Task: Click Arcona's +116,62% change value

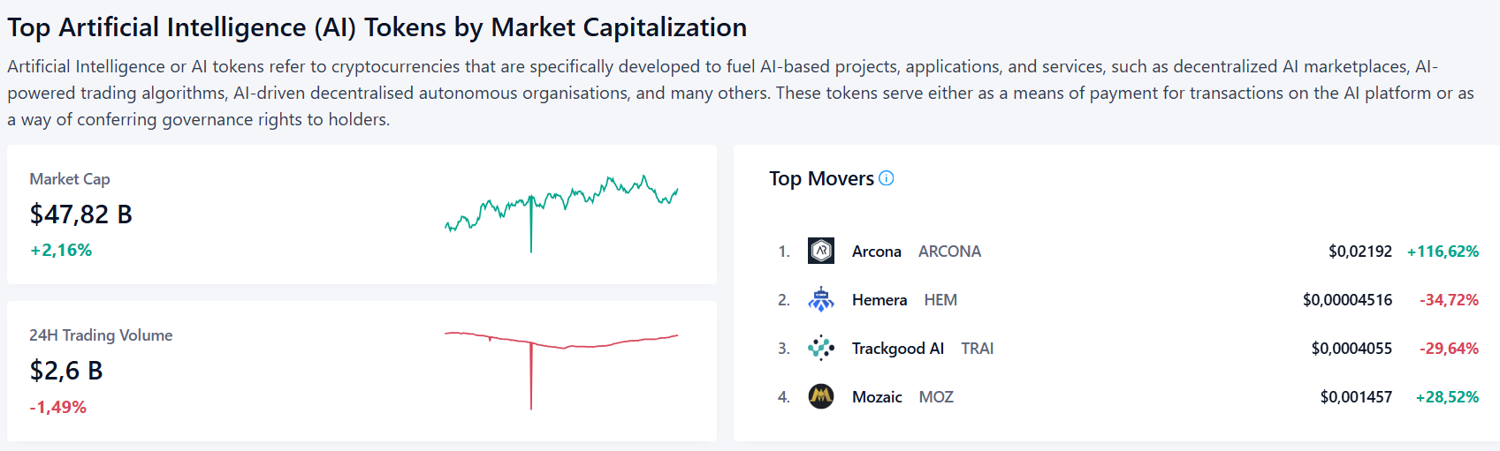Action: pos(1443,252)
